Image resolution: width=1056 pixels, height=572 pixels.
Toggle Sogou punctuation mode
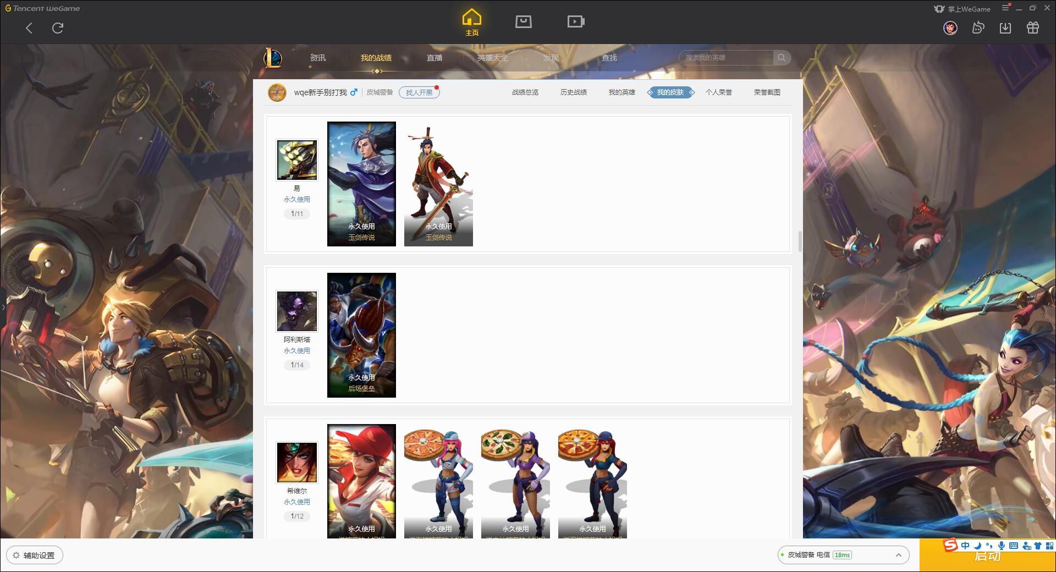pyautogui.click(x=989, y=546)
